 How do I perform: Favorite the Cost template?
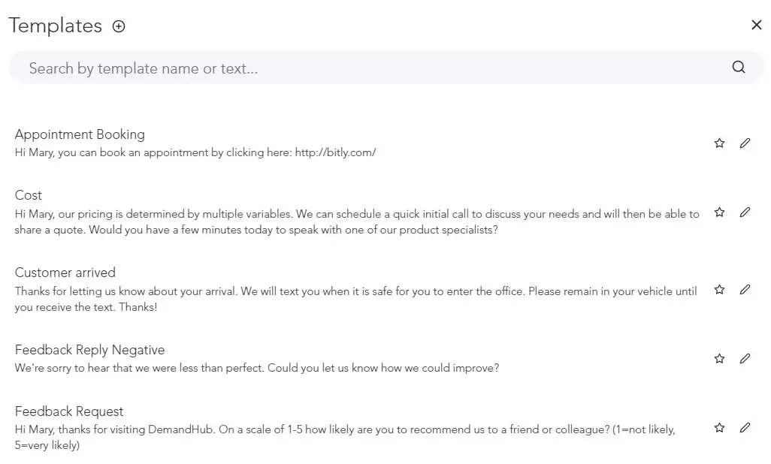(x=719, y=212)
